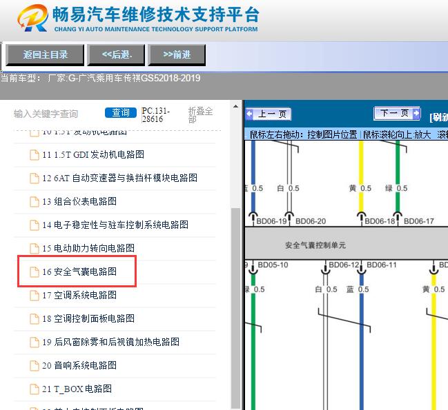
Task: Select 16 安全气囊电路图
Action: [x=79, y=271]
